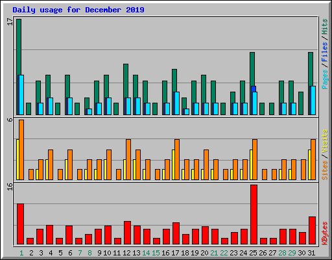This screenshot has width=332, height=260.
Task: Select the "Files" legend label
Action: pyautogui.click(x=324, y=52)
